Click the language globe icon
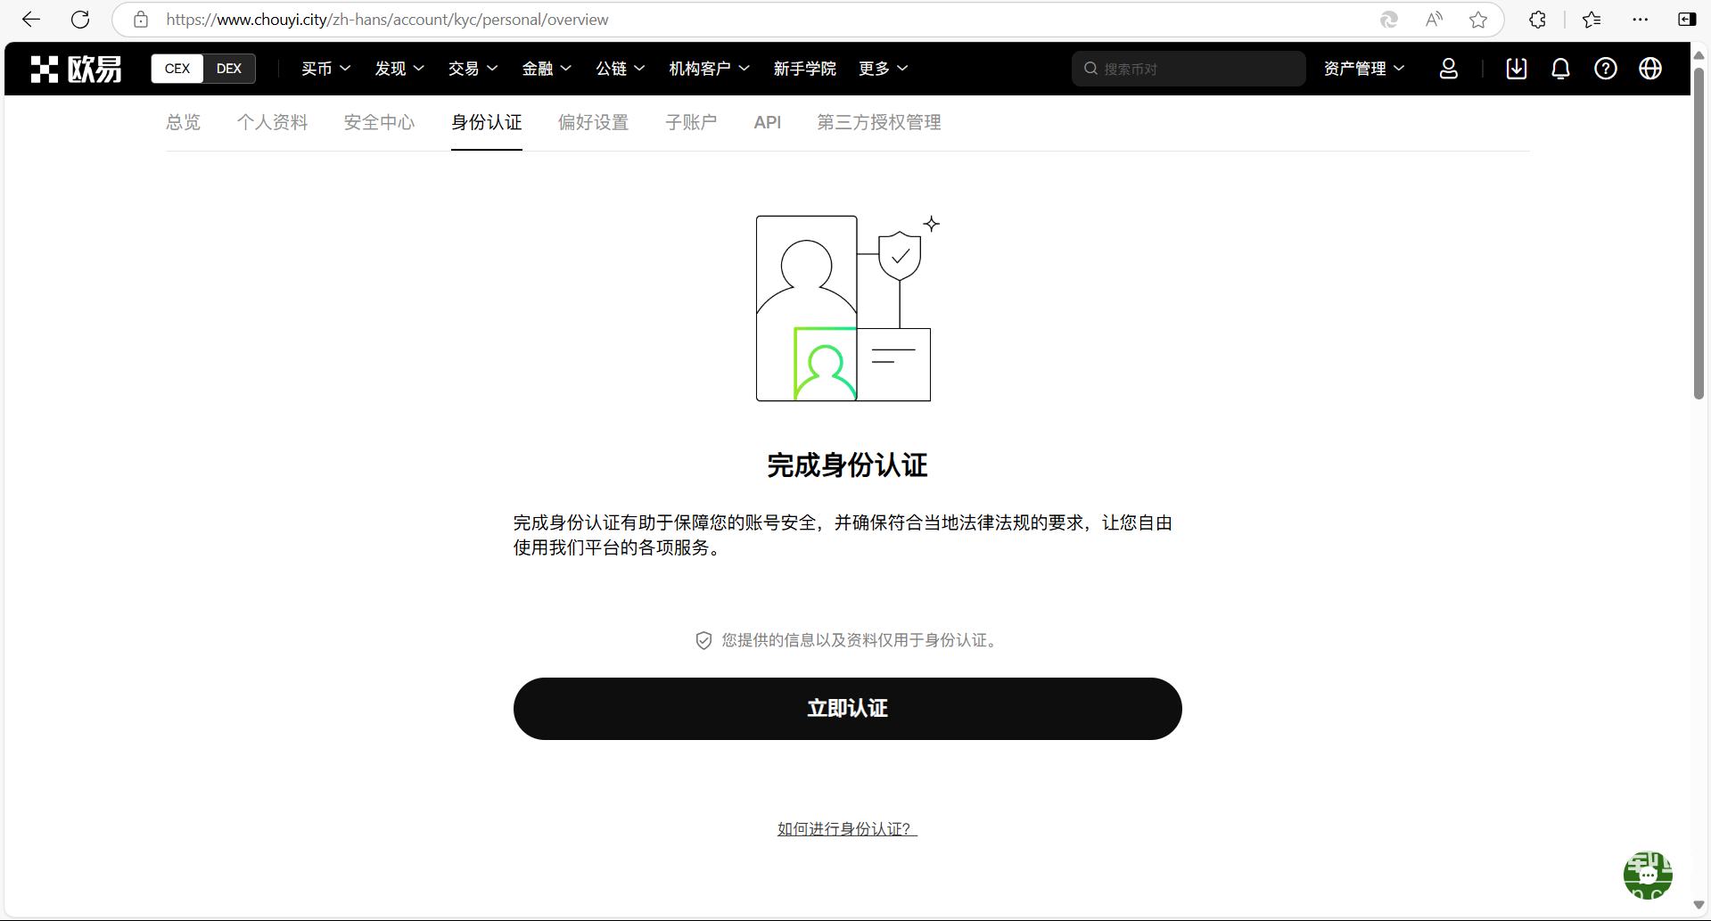1711x921 pixels. point(1649,69)
